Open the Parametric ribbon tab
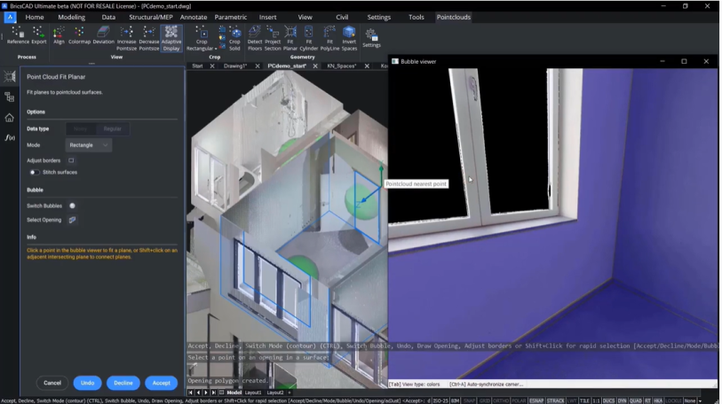The height and width of the screenshot is (404, 722). [231, 17]
